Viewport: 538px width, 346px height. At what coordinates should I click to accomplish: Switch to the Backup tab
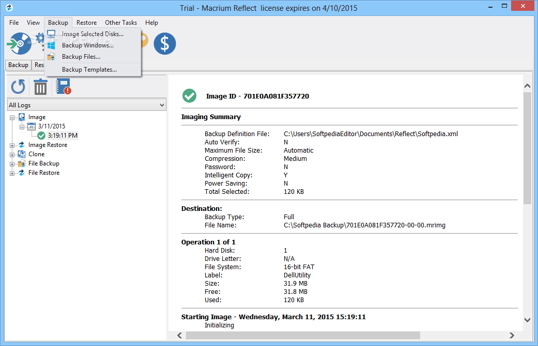[18, 65]
